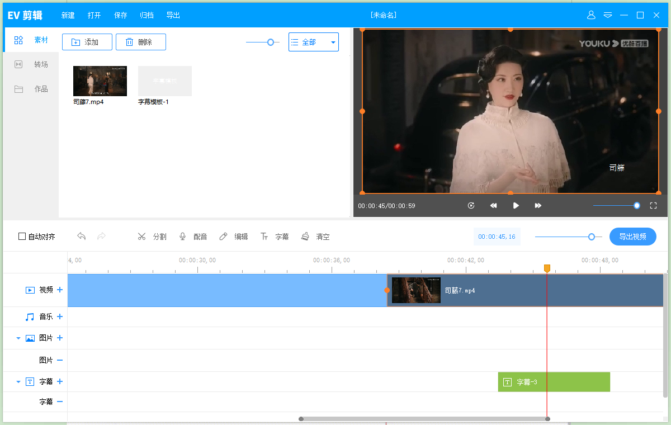Click the 删除 button
The width and height of the screenshot is (671, 425).
pyautogui.click(x=140, y=42)
